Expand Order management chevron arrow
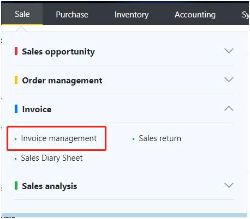 229,80
